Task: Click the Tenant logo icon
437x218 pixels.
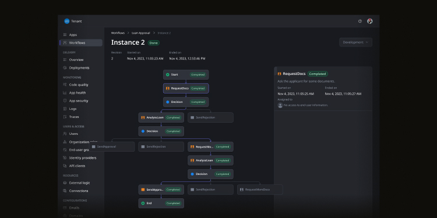Action: [x=66, y=21]
